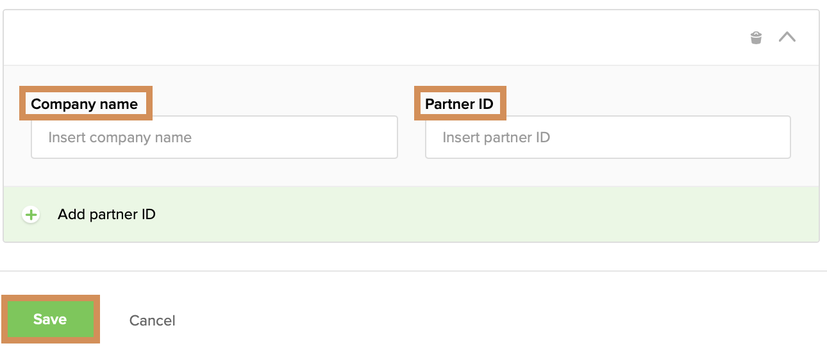Click the "Insert partner ID" placeholder text
Screen dimensions: 827x355
tap(496, 137)
